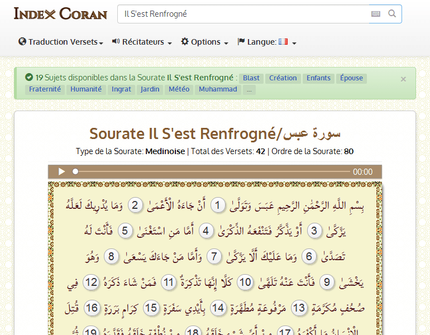Viewport: 430px width, 335px height.
Task: Show more subjects with the ellipsis tag
Action: click(x=249, y=89)
